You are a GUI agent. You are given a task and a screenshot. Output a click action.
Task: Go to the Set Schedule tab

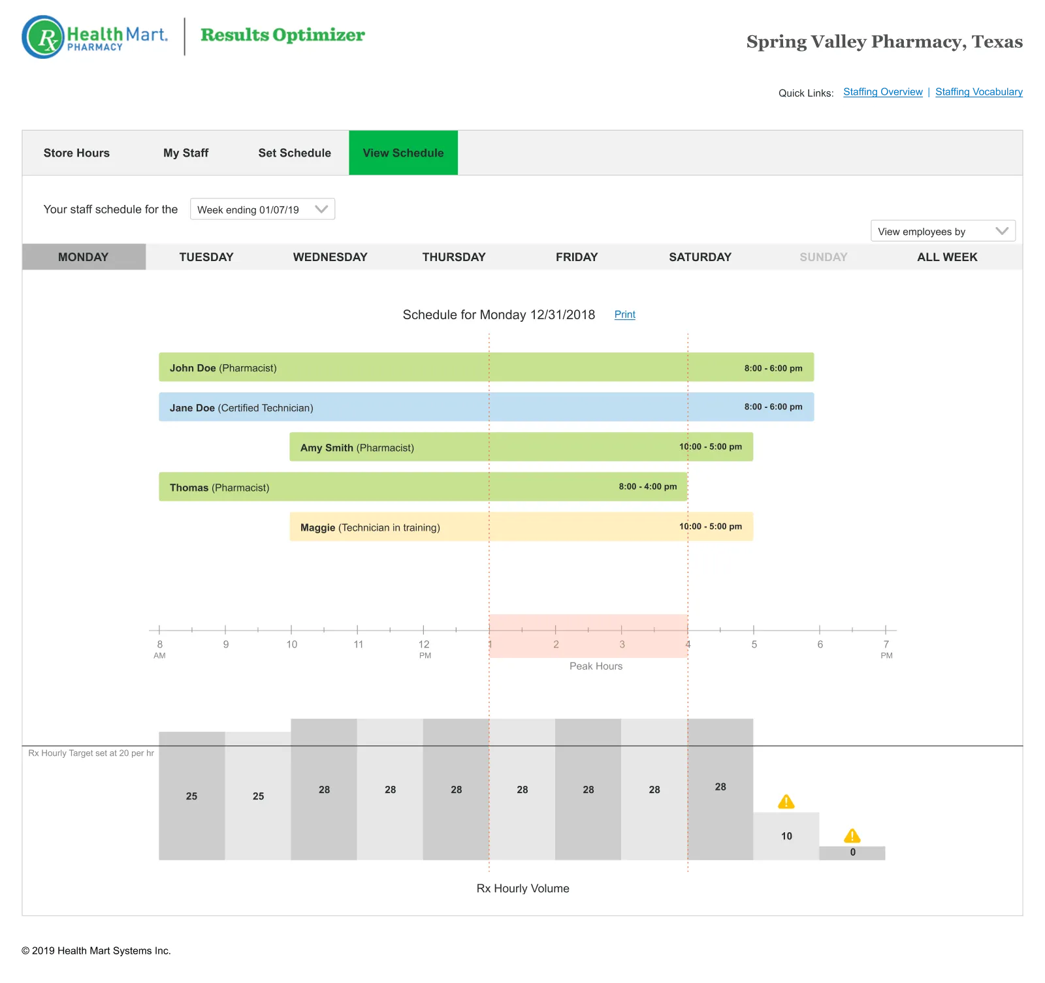tap(295, 153)
